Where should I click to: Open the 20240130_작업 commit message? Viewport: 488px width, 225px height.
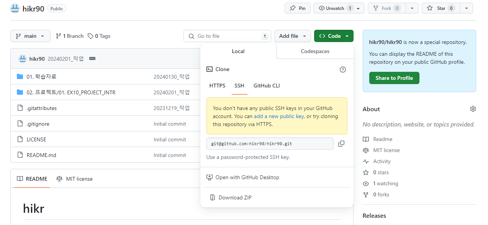pyautogui.click(x=172, y=77)
